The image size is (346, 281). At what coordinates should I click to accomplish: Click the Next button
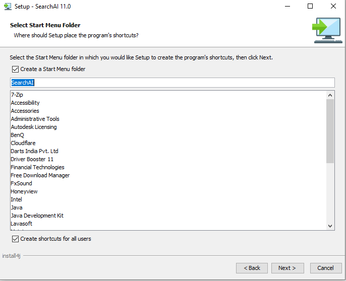[287, 268]
